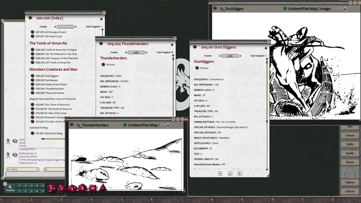Click the Frame ankh right arrow

pyautogui.click(x=240, y=56)
